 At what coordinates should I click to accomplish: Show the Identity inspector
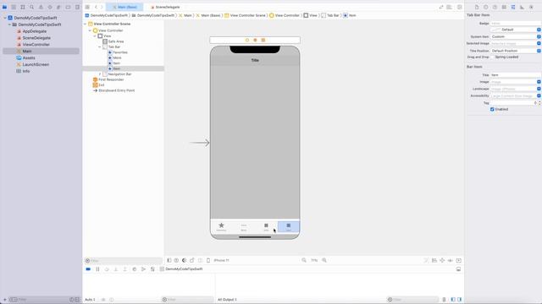pyautogui.click(x=504, y=7)
